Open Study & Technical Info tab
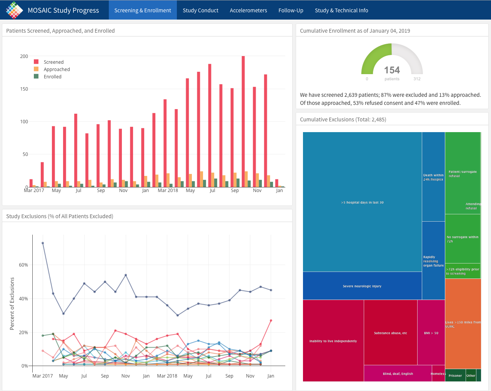The height and width of the screenshot is (391, 491). click(x=341, y=10)
